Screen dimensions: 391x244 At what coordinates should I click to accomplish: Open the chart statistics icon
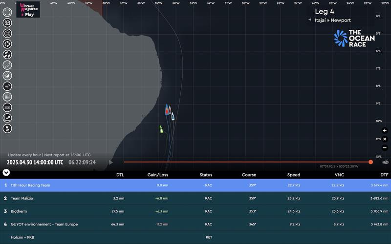pyautogui.click(x=7, y=118)
